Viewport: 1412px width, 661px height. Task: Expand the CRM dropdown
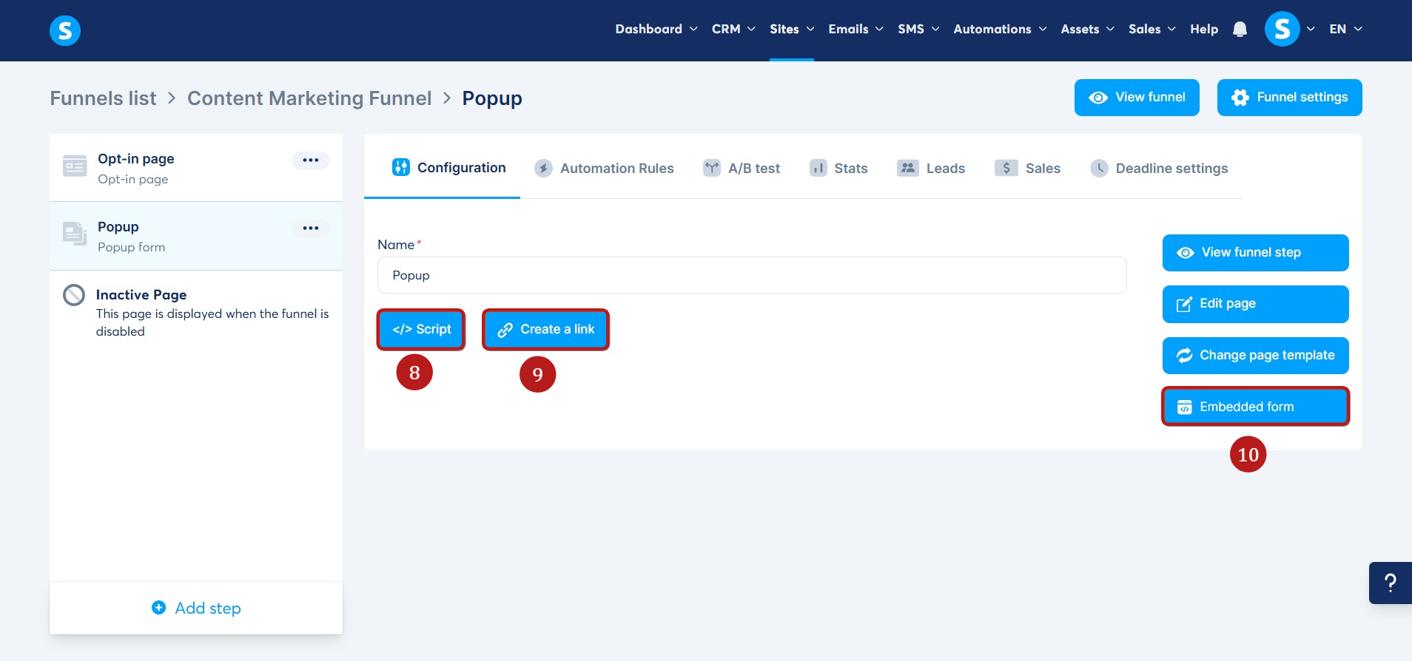(x=733, y=29)
